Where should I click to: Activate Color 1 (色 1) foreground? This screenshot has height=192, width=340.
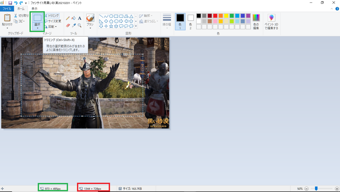(180, 22)
